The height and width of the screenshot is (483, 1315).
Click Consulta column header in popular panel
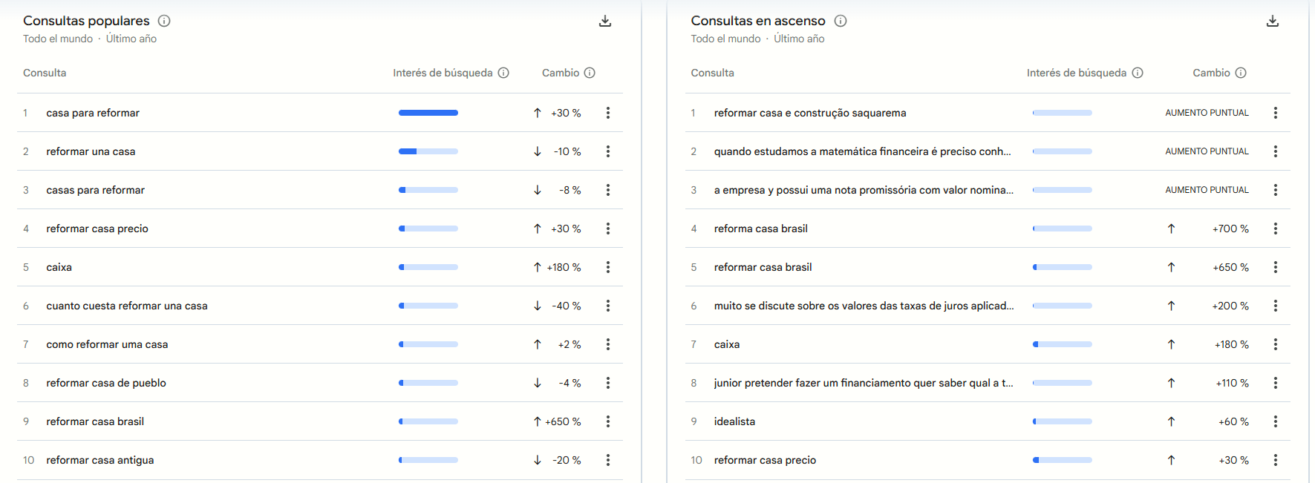click(x=45, y=73)
